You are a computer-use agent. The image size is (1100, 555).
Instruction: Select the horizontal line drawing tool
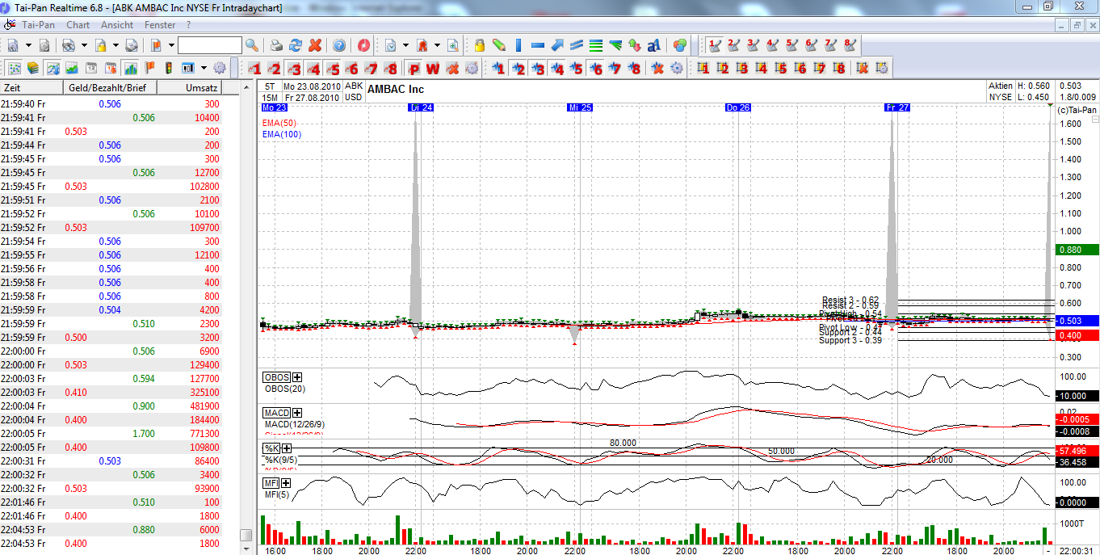click(537, 44)
